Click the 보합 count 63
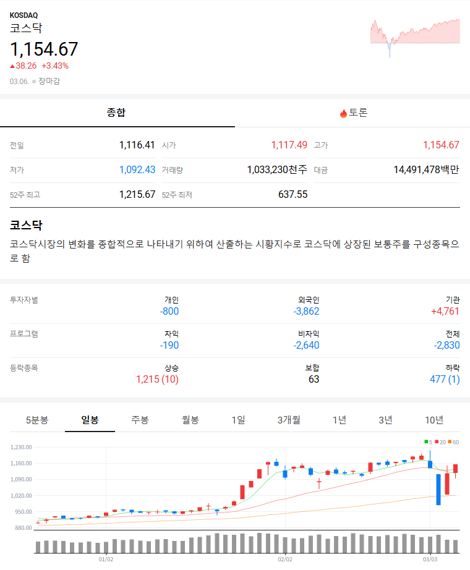The image size is (470, 570). (x=314, y=380)
